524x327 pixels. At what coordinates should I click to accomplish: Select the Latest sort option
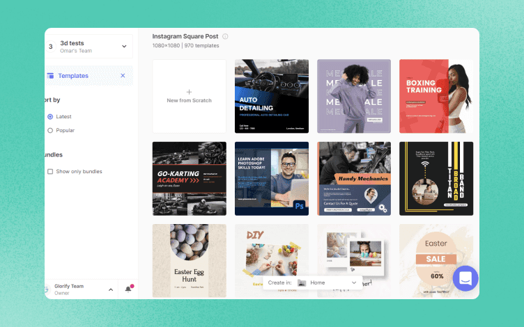50,116
